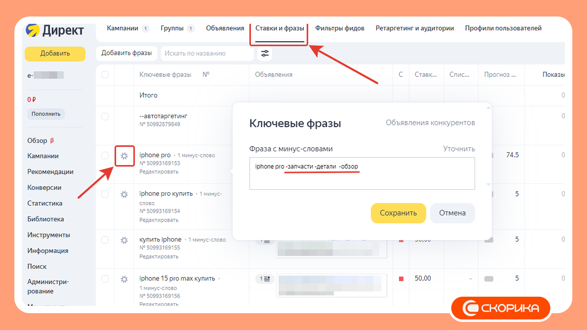Click the iphone pro key phrase
This screenshot has width=587, height=330.
point(155,155)
